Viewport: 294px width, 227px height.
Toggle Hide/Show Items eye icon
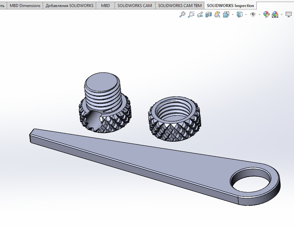click(x=253, y=14)
